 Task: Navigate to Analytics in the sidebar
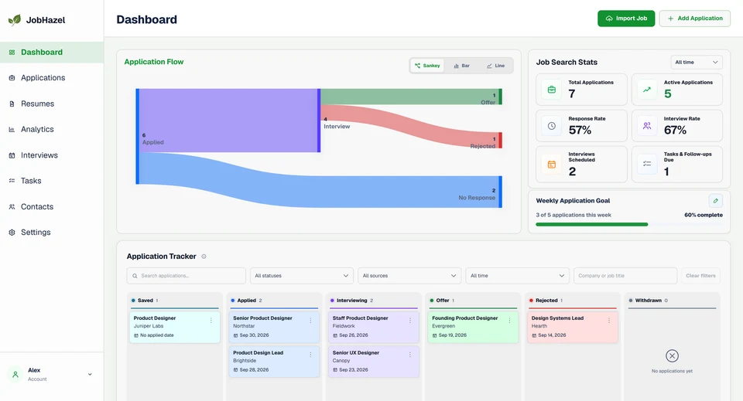coord(52,130)
